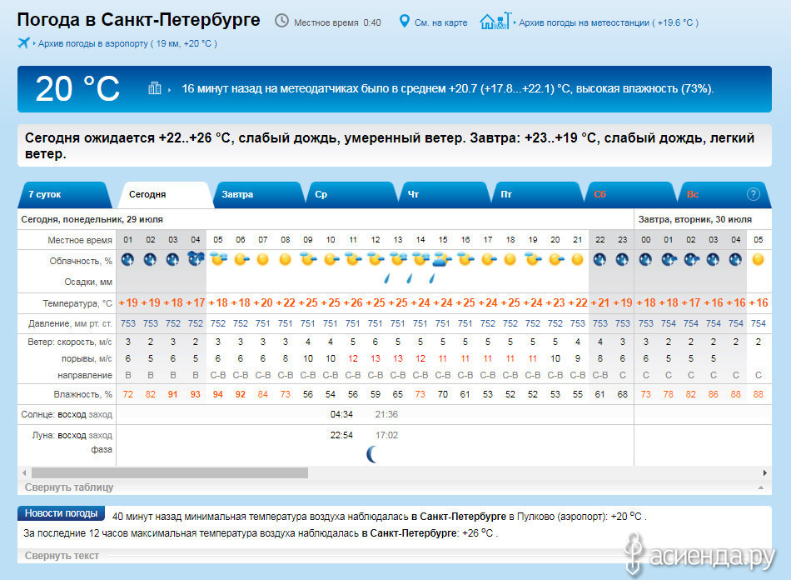Click the stormy night cloud icon at 04
The image size is (791, 580).
[x=196, y=258]
